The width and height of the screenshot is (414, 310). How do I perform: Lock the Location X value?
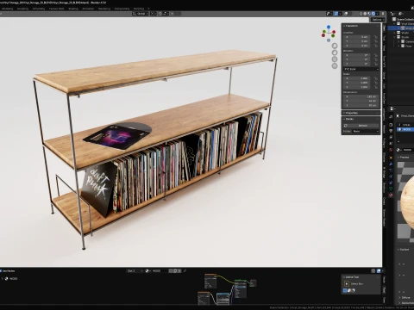coord(375,37)
